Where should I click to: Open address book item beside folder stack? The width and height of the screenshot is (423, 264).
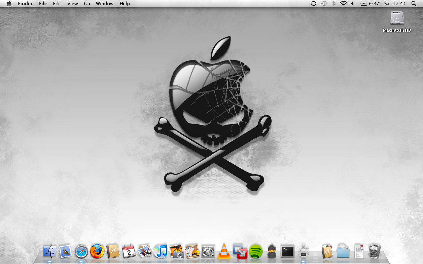click(x=327, y=251)
